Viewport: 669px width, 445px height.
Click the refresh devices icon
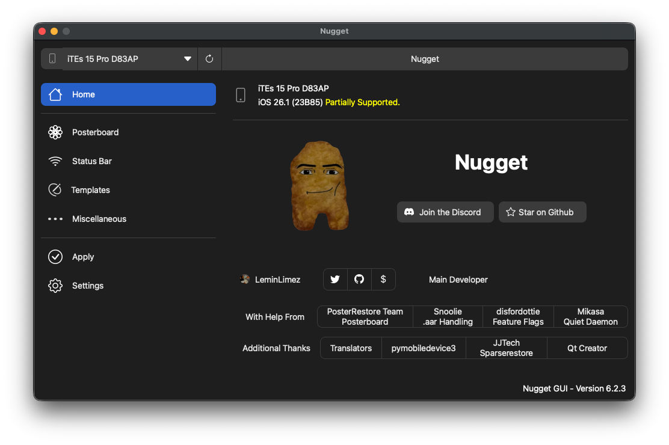click(209, 59)
